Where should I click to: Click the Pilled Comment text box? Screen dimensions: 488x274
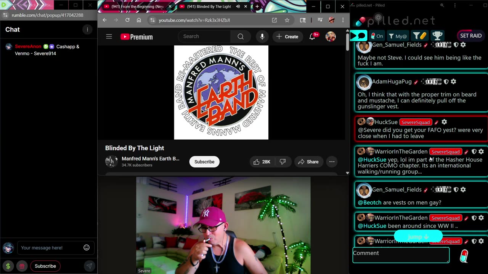tap(401, 255)
